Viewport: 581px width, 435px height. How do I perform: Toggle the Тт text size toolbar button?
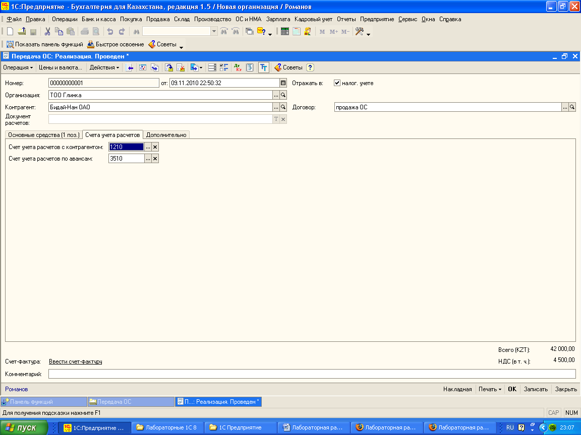point(263,67)
